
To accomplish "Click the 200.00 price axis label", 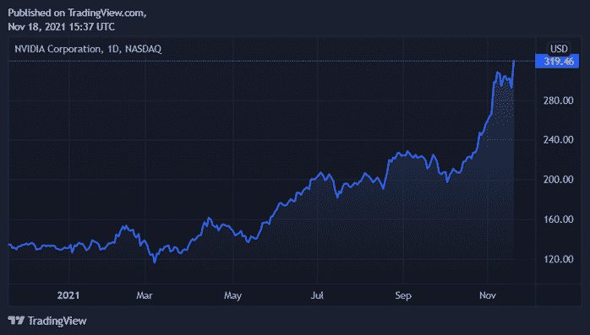I will [558, 180].
